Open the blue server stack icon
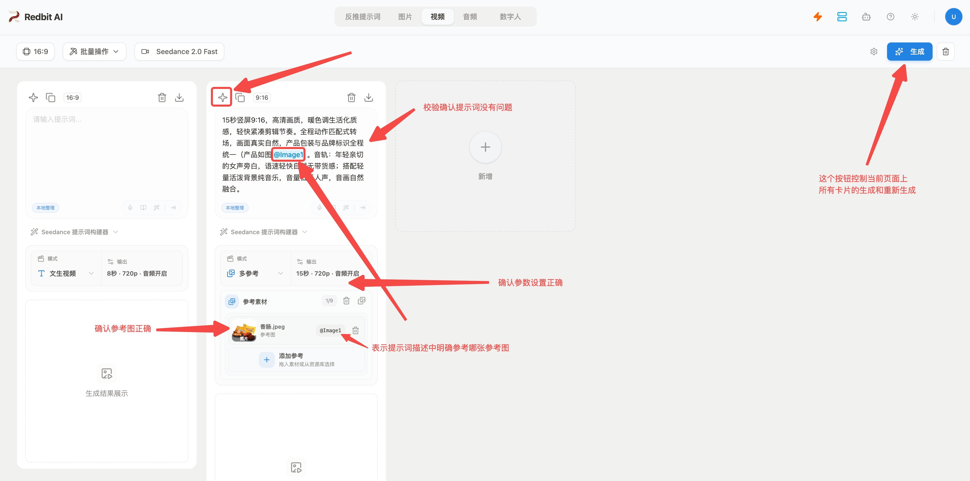The image size is (970, 481). tap(842, 17)
